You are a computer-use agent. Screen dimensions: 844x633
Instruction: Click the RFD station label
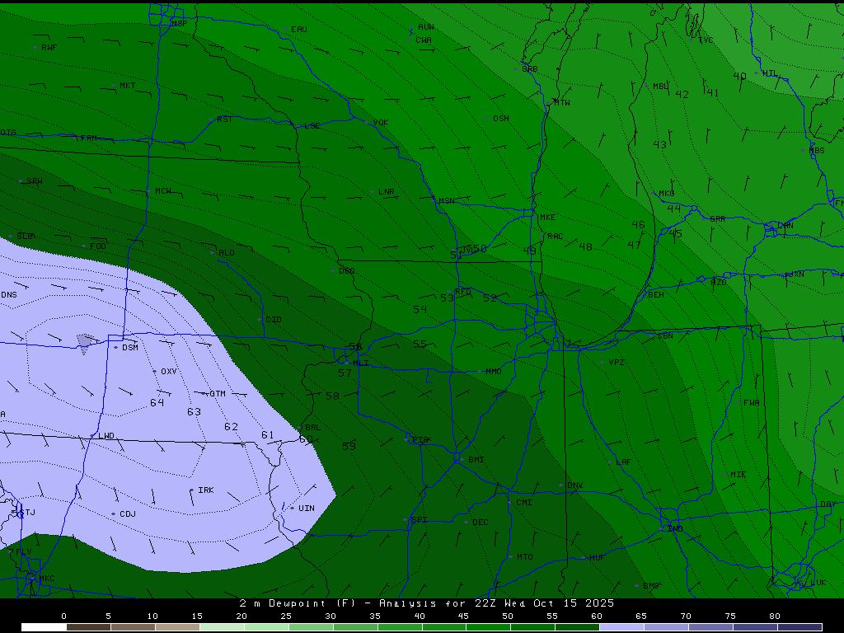click(463, 292)
